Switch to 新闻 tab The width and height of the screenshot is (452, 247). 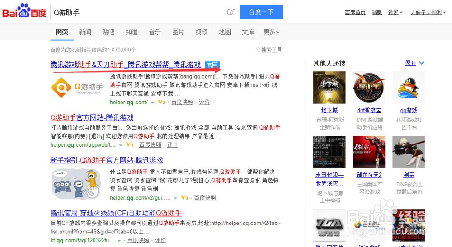pyautogui.click(x=85, y=32)
